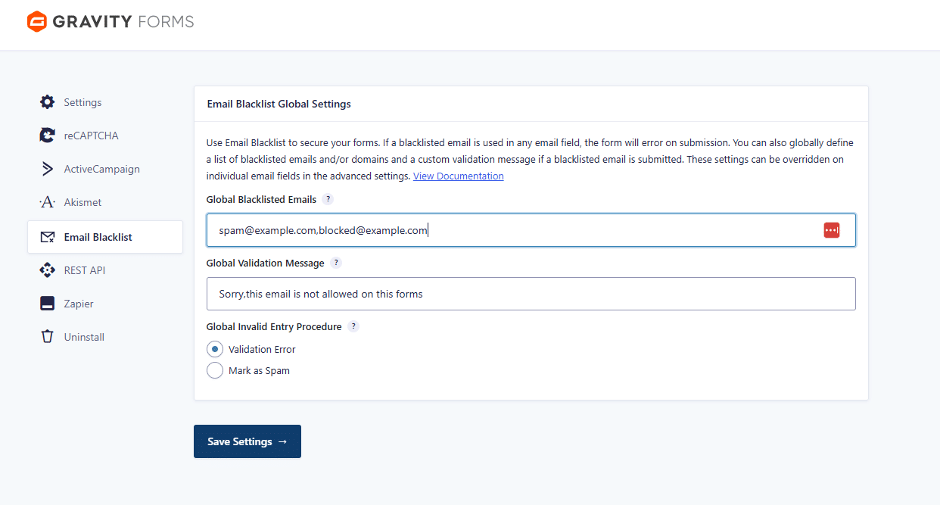The height and width of the screenshot is (505, 940).
Task: Click the Email Blacklist Global Settings heading
Action: click(279, 104)
